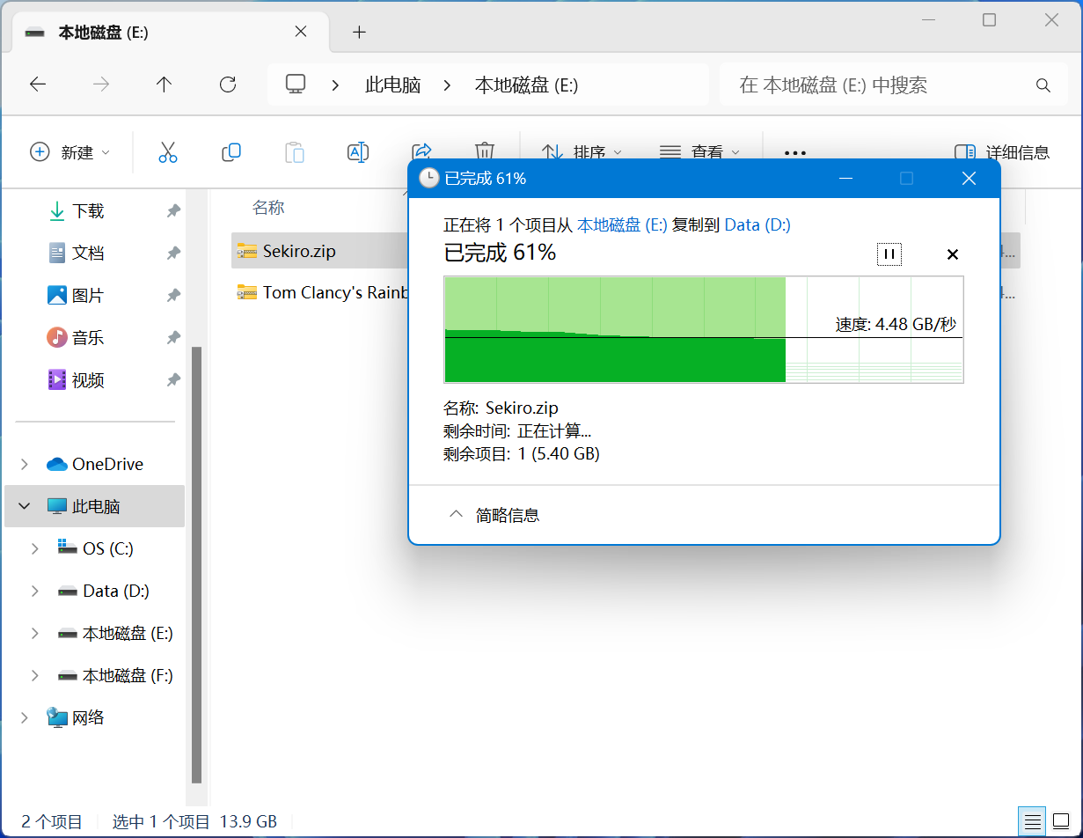Image resolution: width=1083 pixels, height=838 pixels.
Task: Navigate back using the back arrow
Action: point(38,85)
